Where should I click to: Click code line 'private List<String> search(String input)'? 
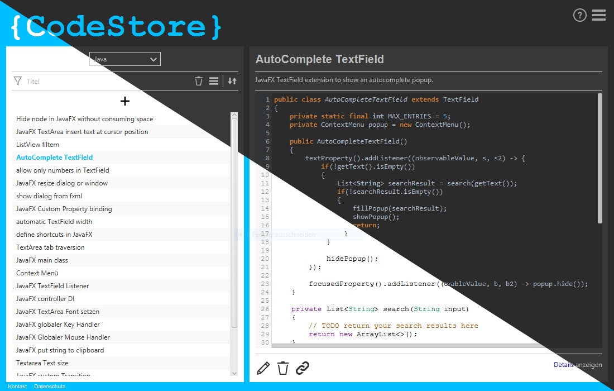380,309
